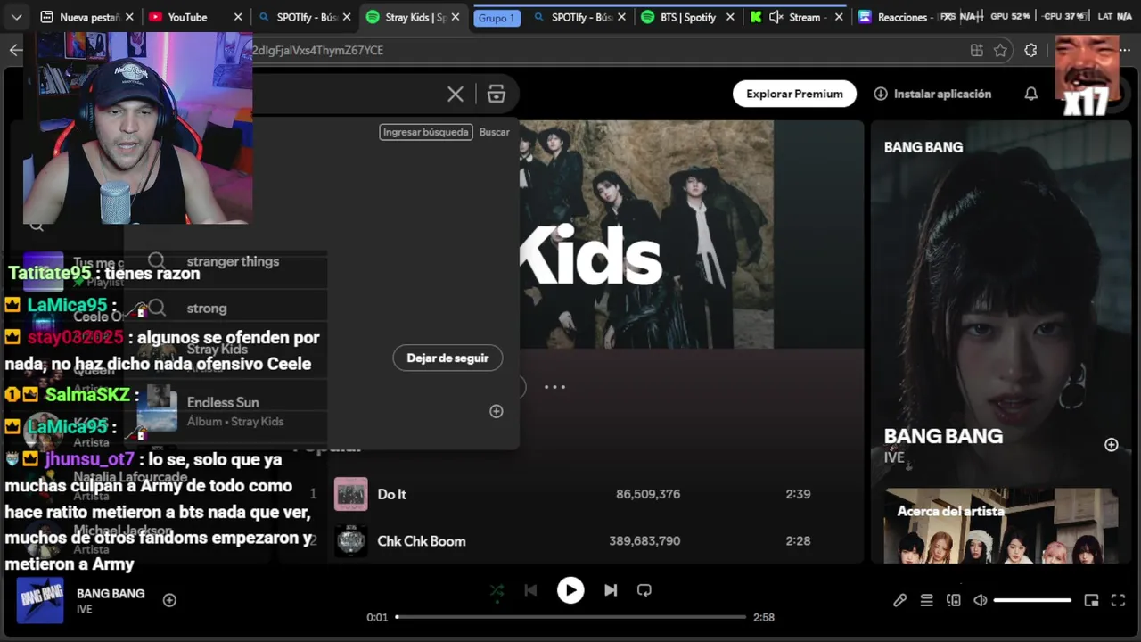Open BANG BANG title in the side panel
This screenshot has width=1141, height=642.
[943, 436]
